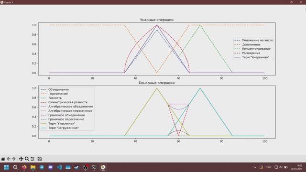Image resolution: width=306 pixels, height=172 pixels.
Task: Switch to Firefox in the taskbar
Action: pyautogui.click(x=24, y=167)
